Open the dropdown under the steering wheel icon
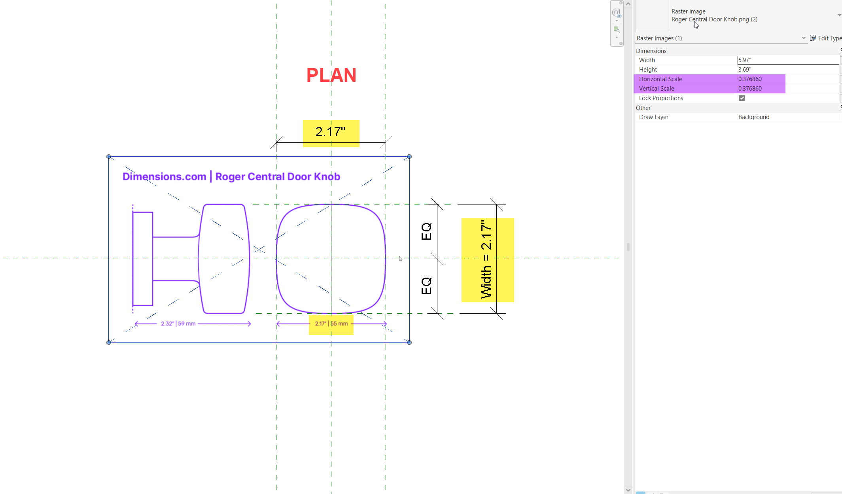The width and height of the screenshot is (842, 494). click(617, 21)
